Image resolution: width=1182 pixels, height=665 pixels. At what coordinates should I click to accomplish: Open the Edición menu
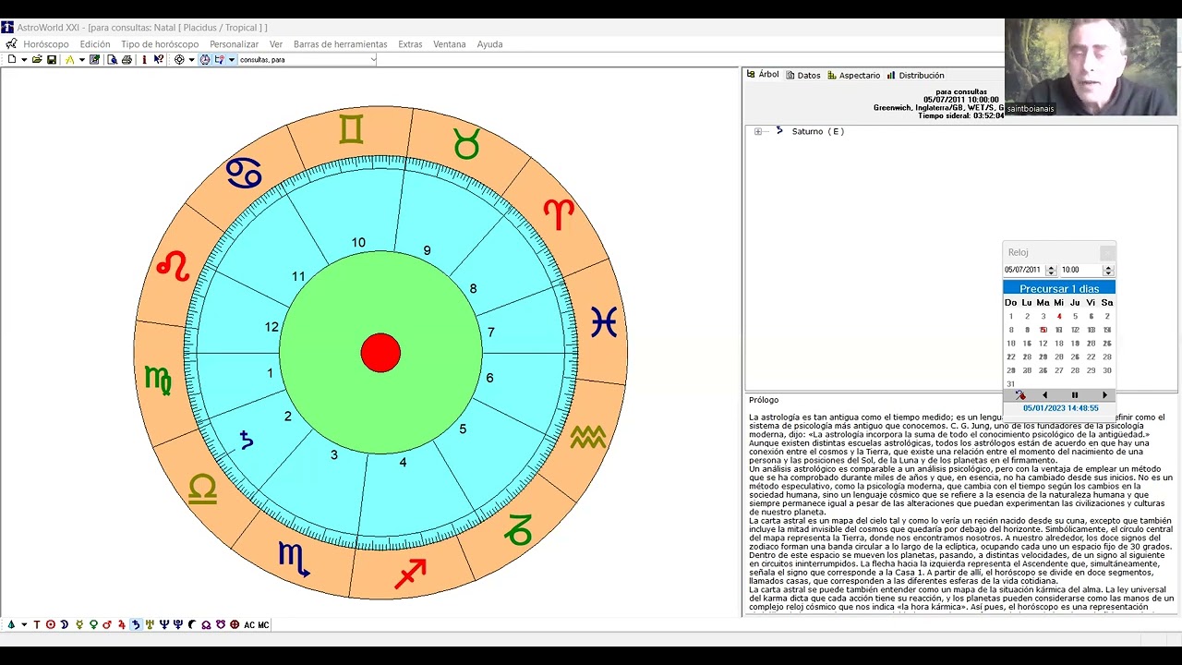click(95, 44)
